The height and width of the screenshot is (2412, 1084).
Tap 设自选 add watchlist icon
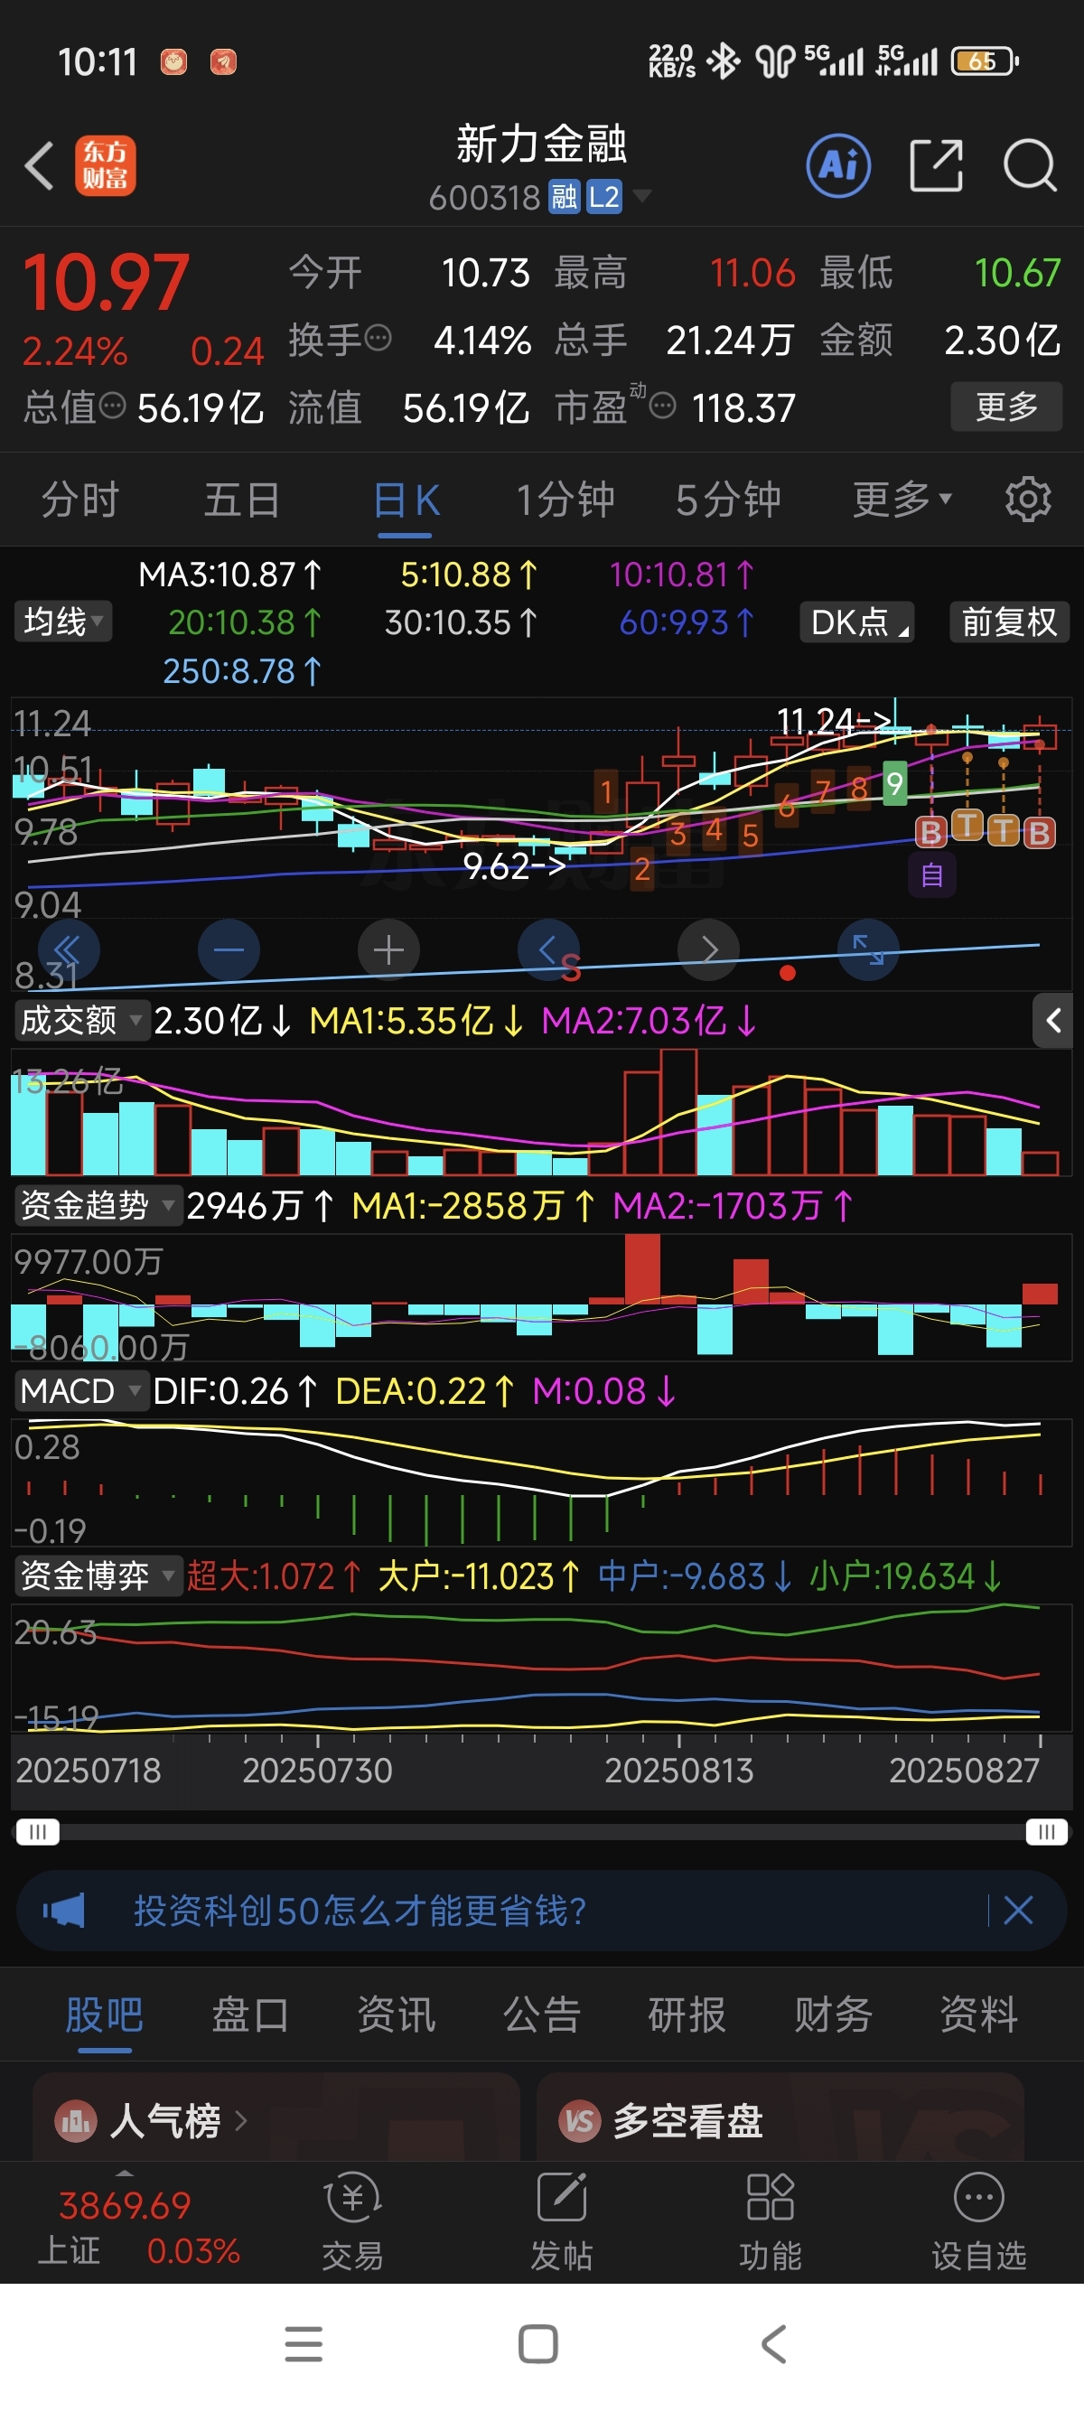(x=979, y=2222)
